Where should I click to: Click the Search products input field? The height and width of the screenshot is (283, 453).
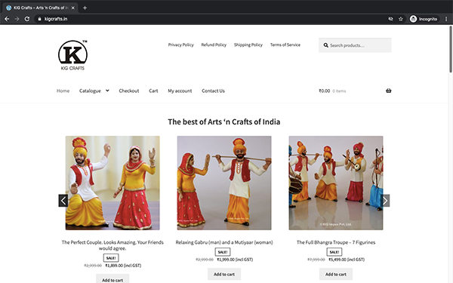[x=355, y=45]
